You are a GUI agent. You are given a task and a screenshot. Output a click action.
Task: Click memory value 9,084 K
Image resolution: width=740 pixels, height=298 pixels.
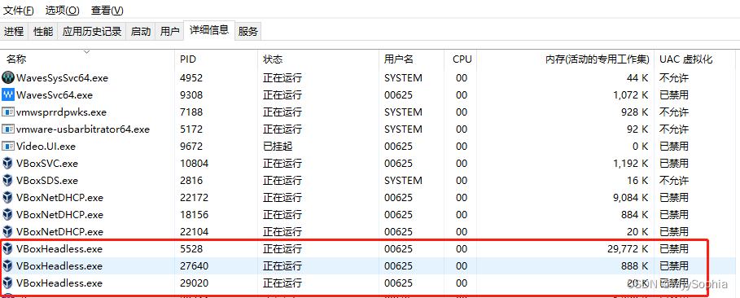631,197
